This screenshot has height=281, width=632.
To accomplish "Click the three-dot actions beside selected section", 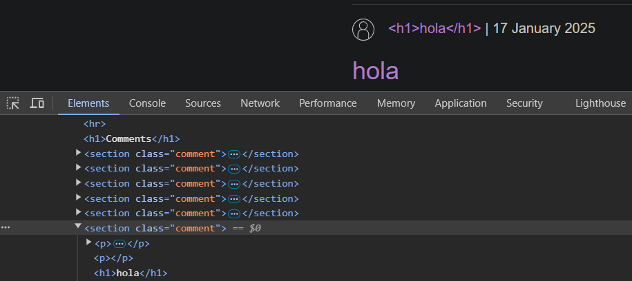I will click(x=6, y=227).
